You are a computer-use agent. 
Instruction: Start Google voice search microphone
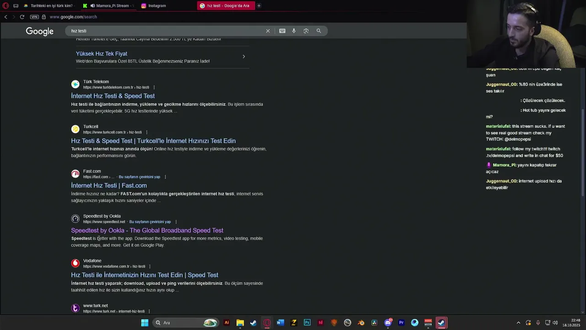pos(294,31)
